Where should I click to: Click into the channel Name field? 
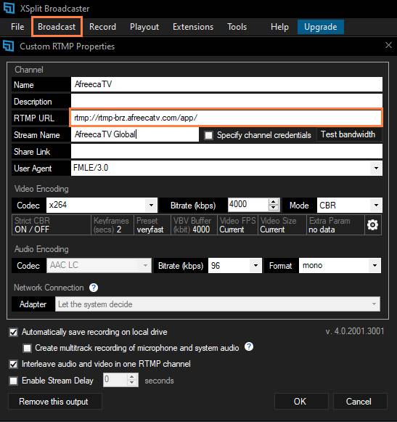(x=226, y=84)
